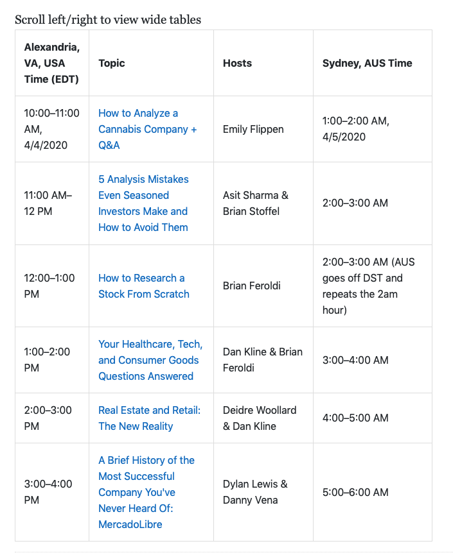Click 'How to Research a Stock From Scratch' link

click(x=143, y=286)
